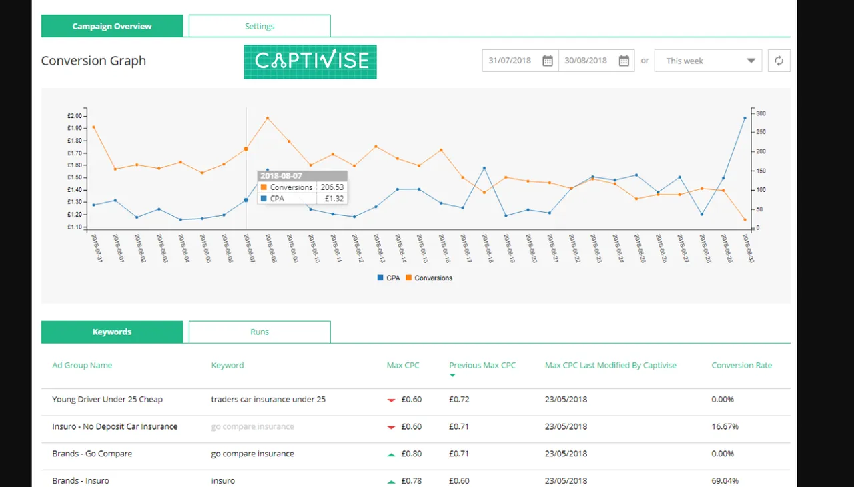Click the green up arrow in Brands - Go Compare row
This screenshot has height=487, width=854.
391,454
